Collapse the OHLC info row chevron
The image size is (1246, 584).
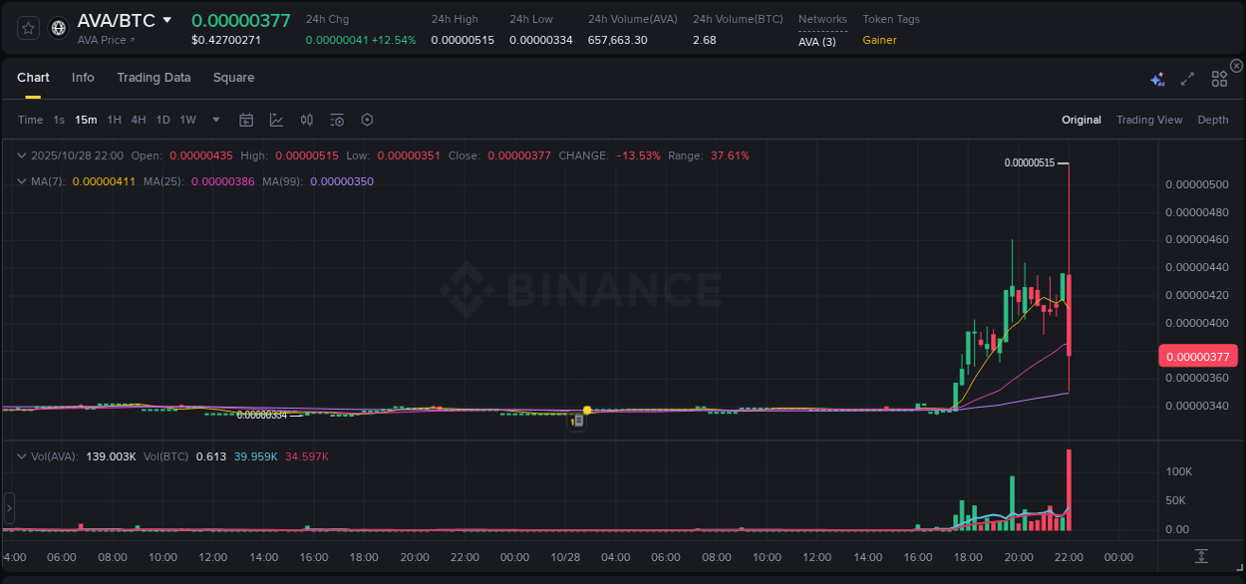click(x=21, y=155)
